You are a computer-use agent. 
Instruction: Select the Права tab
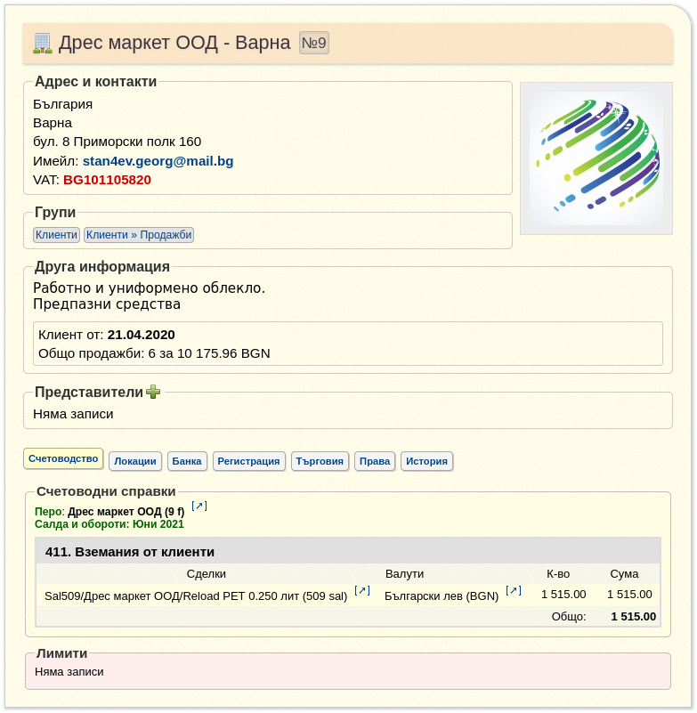(x=375, y=461)
